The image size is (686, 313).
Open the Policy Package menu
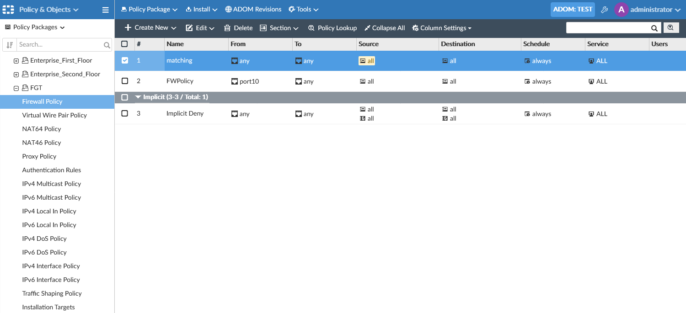(150, 9)
